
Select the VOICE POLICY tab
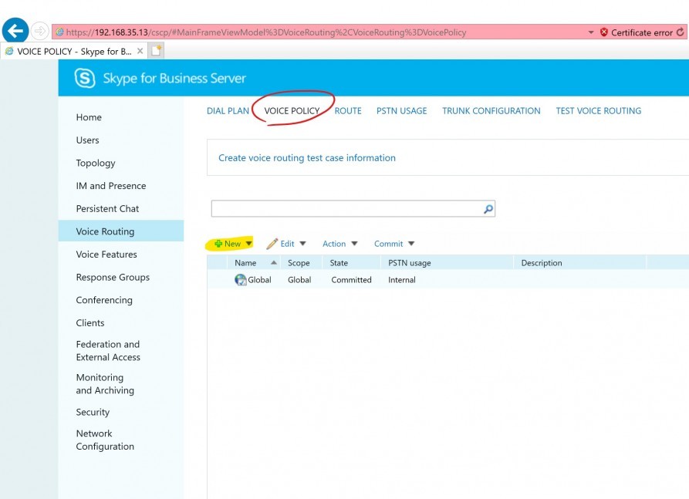(292, 111)
